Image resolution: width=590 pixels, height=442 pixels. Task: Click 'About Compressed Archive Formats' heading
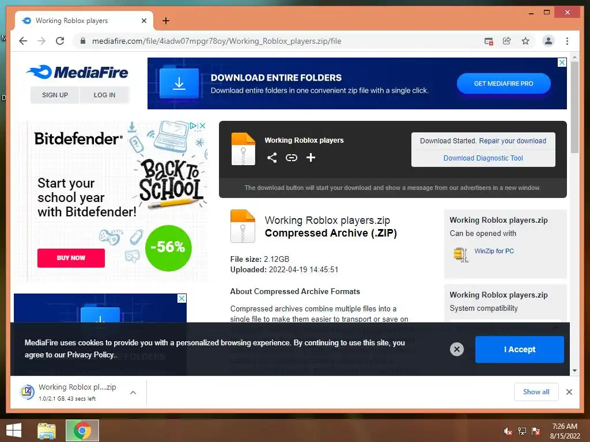(295, 292)
